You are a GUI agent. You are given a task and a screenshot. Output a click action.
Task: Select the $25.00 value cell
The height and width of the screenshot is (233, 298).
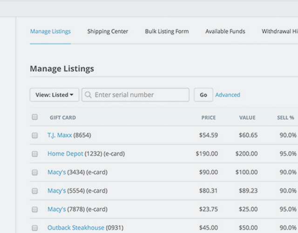point(248,209)
